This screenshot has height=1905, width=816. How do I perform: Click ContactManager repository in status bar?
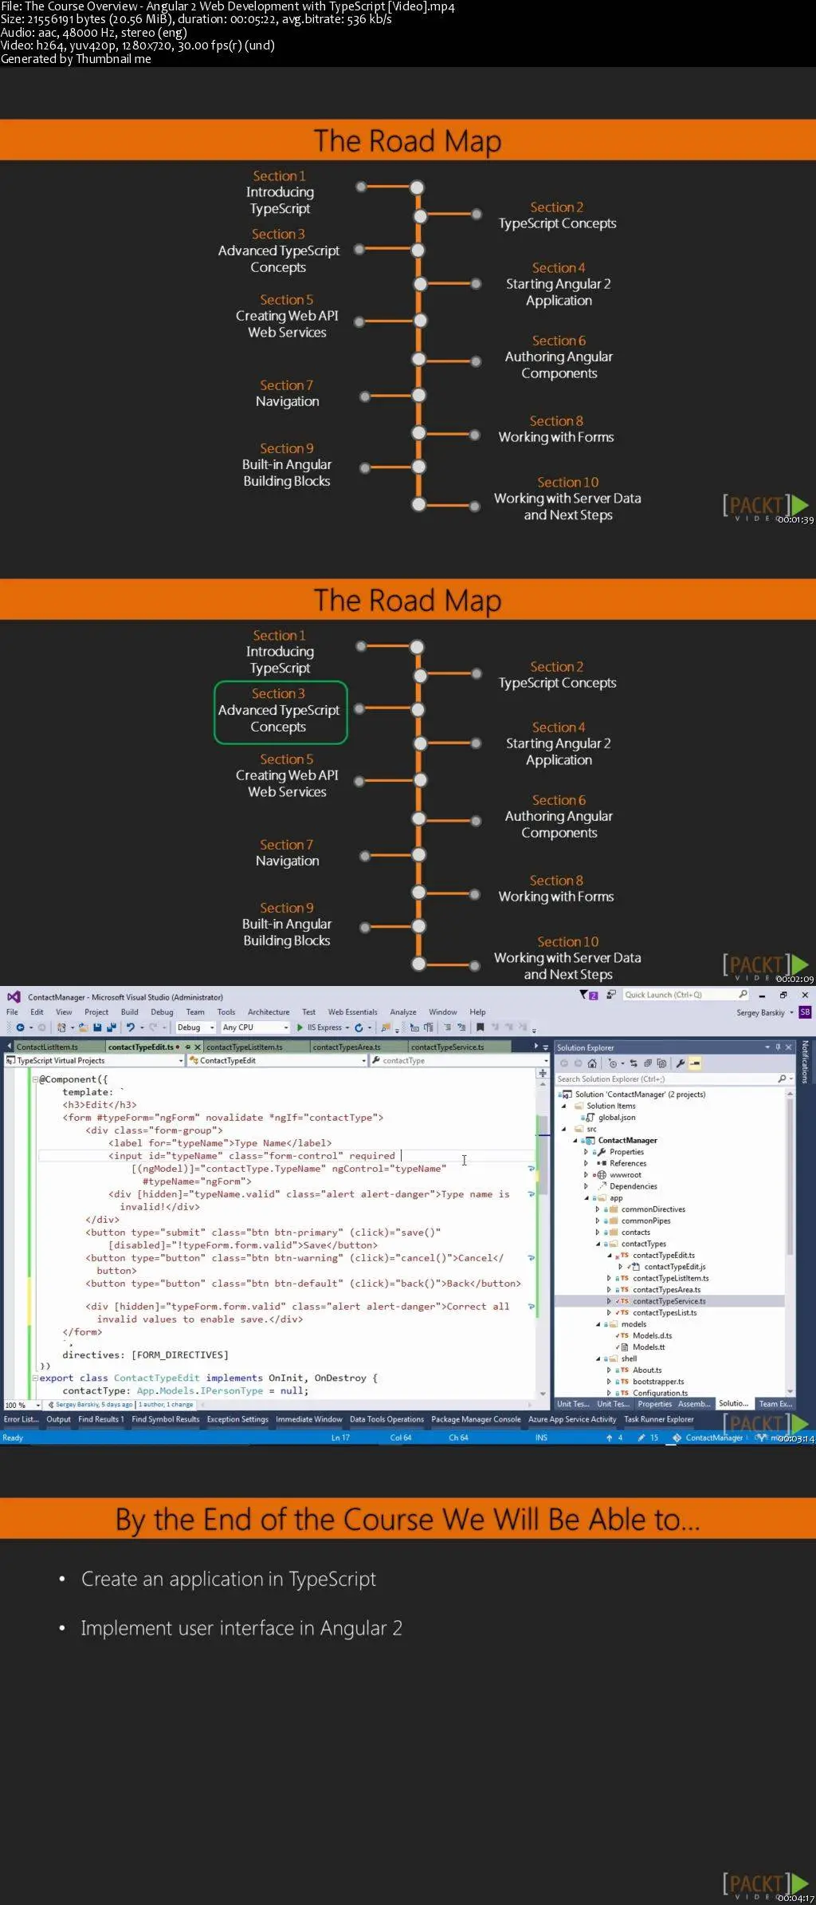click(x=708, y=1438)
